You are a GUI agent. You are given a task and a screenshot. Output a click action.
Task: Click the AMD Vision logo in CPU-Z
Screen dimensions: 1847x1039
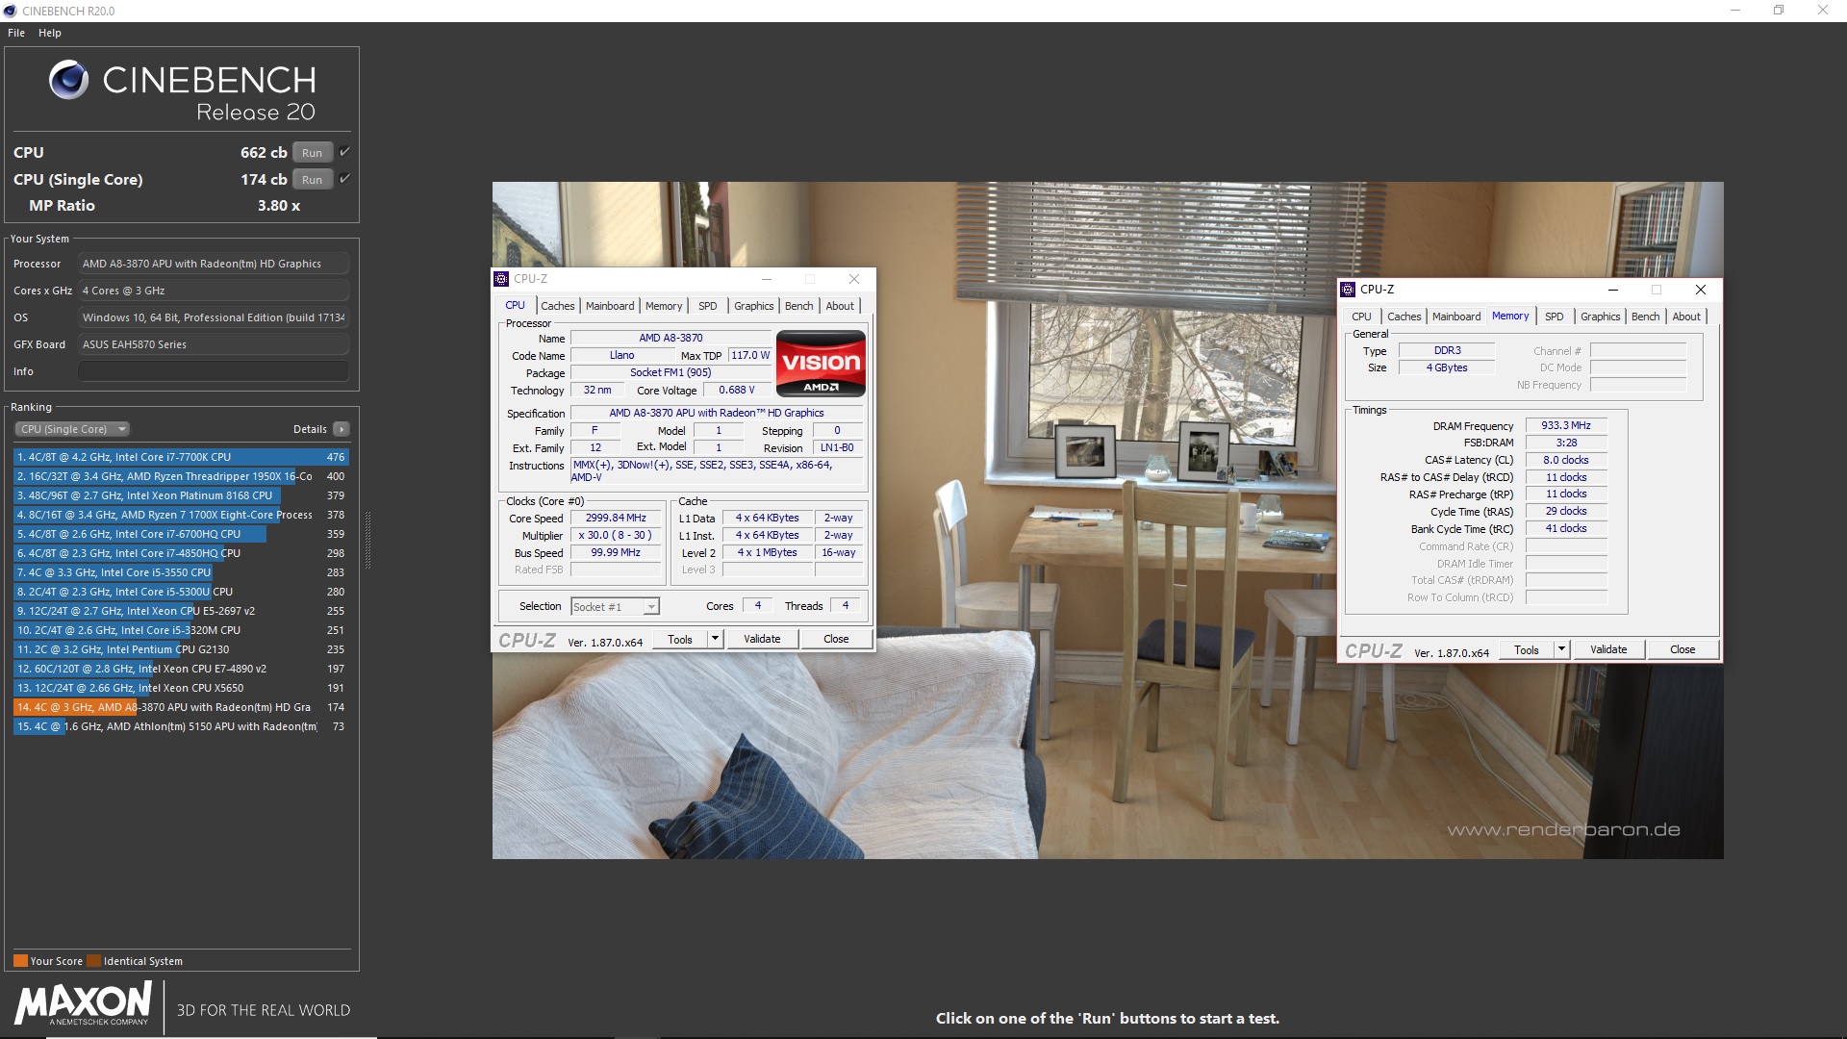(821, 364)
